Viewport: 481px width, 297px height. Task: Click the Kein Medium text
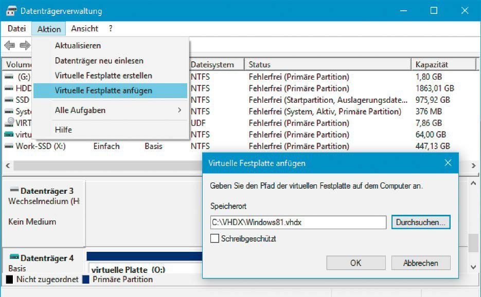(32, 221)
